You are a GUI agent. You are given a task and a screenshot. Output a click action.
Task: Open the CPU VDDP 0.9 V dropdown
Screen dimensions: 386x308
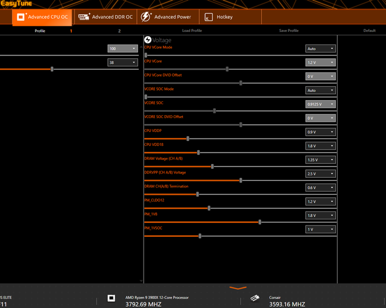click(x=320, y=132)
